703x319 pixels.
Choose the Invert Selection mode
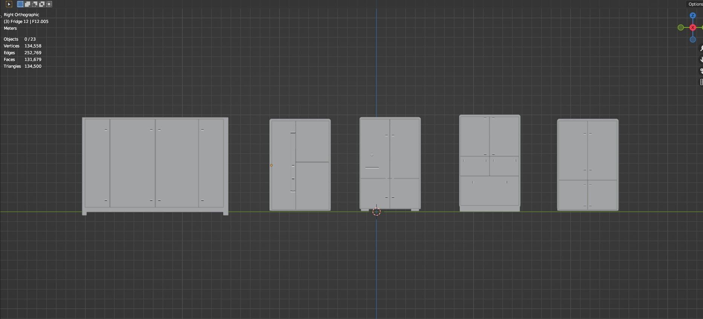pos(42,4)
